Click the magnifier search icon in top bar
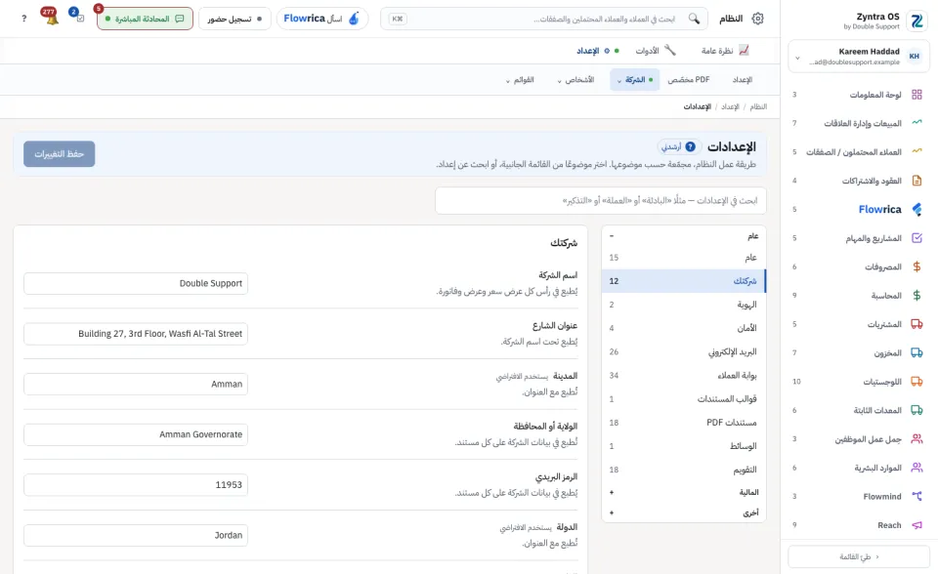938x574 pixels. (x=694, y=19)
